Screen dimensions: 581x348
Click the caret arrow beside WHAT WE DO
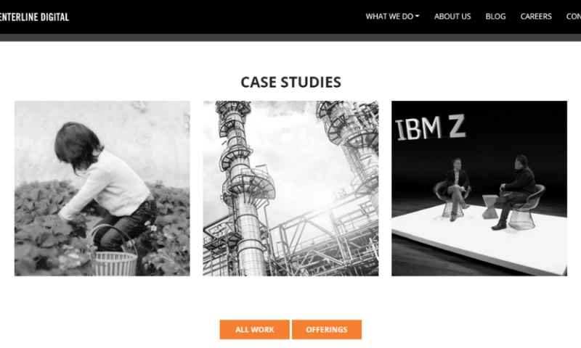[x=417, y=16]
